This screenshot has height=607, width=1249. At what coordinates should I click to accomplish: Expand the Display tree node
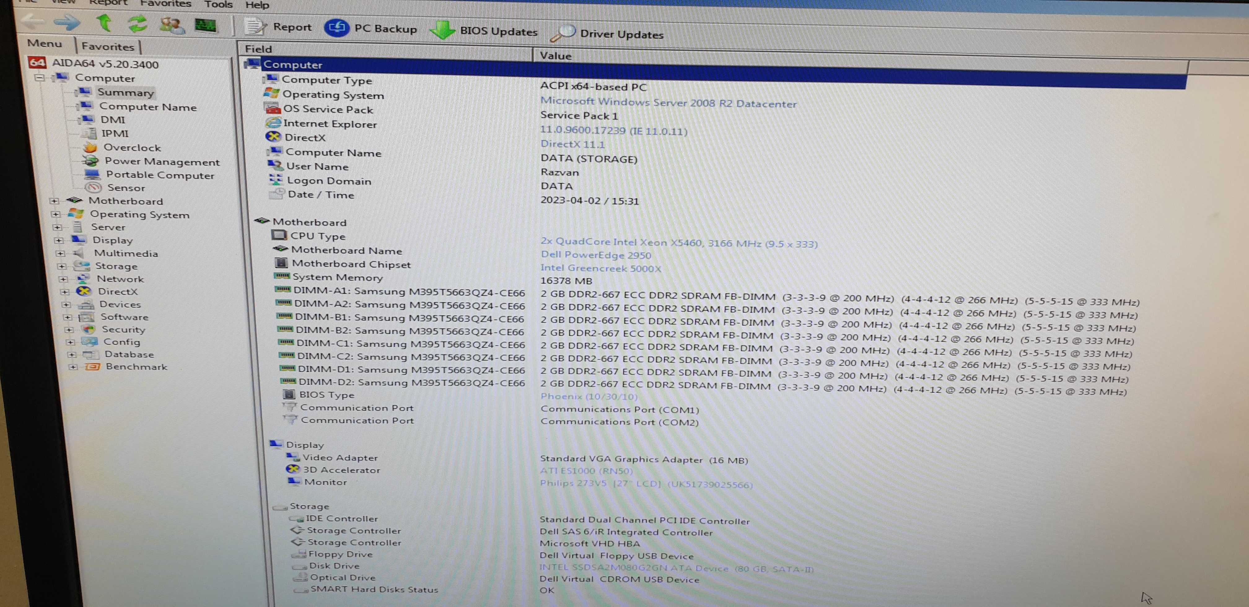pos(59,240)
